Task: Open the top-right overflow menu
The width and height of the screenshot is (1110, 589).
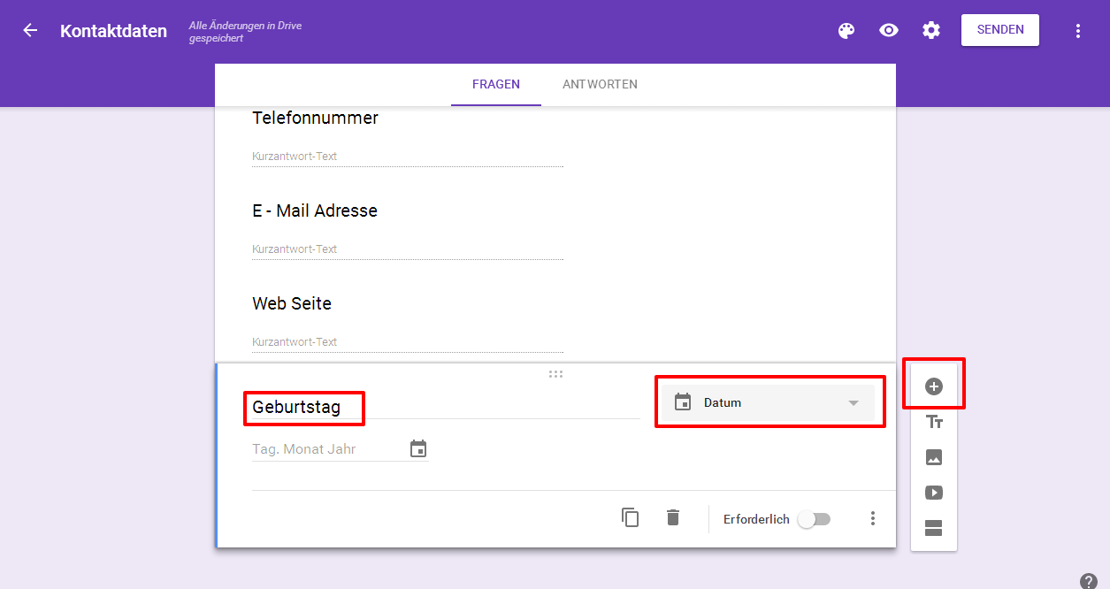Action: tap(1077, 30)
